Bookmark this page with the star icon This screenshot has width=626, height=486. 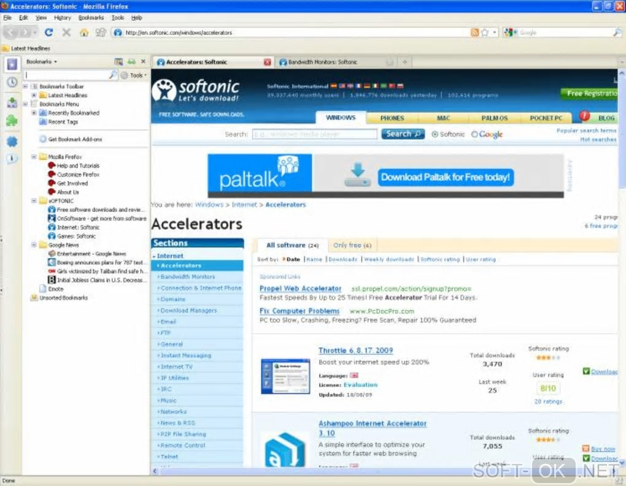click(485, 32)
